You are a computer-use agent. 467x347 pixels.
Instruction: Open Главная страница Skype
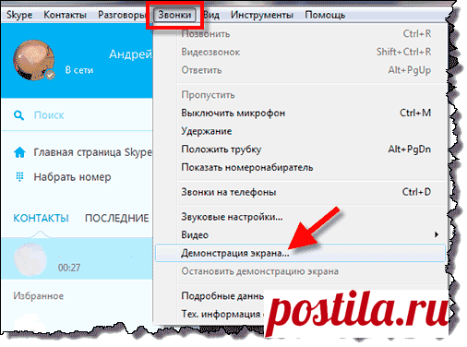point(93,152)
